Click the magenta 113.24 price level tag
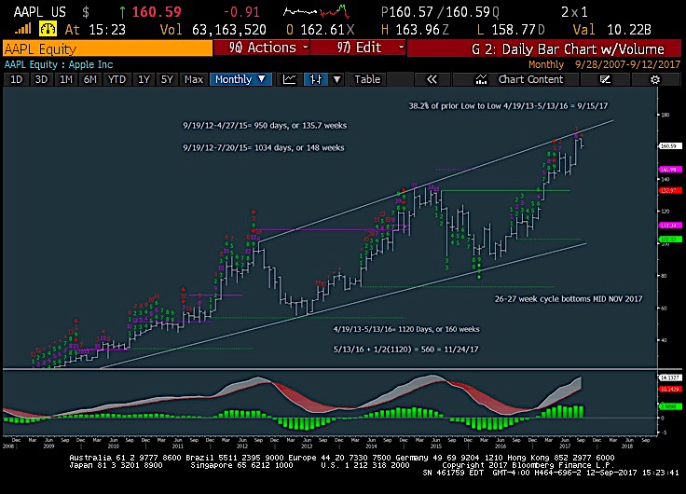The height and width of the screenshot is (494, 686). point(670,226)
